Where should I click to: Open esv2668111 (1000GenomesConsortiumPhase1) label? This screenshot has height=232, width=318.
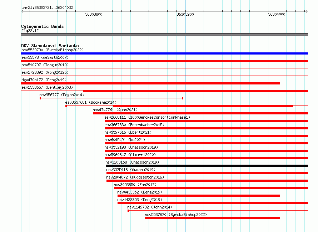147,117
